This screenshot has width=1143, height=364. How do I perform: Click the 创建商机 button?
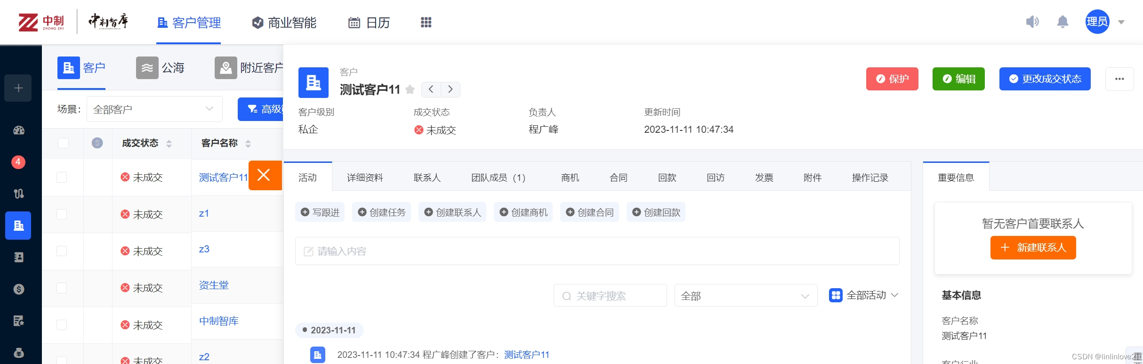tap(523, 212)
